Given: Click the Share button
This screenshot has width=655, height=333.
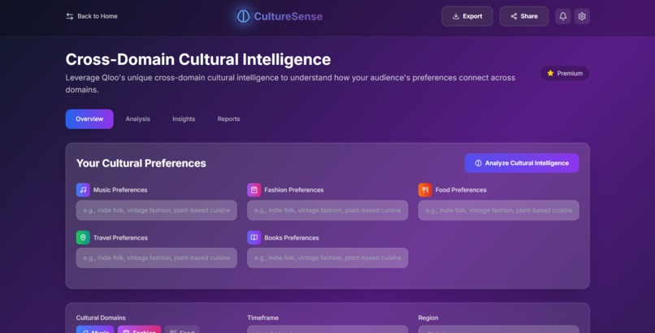Looking at the screenshot, I should point(524,16).
